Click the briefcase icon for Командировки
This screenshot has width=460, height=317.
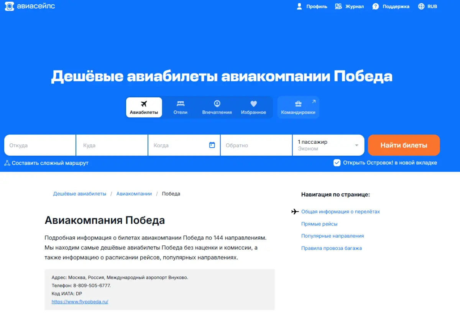click(x=298, y=104)
